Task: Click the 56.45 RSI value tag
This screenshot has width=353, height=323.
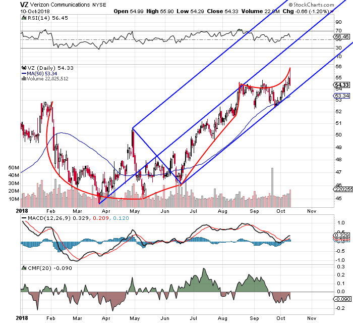Action: 342,36
